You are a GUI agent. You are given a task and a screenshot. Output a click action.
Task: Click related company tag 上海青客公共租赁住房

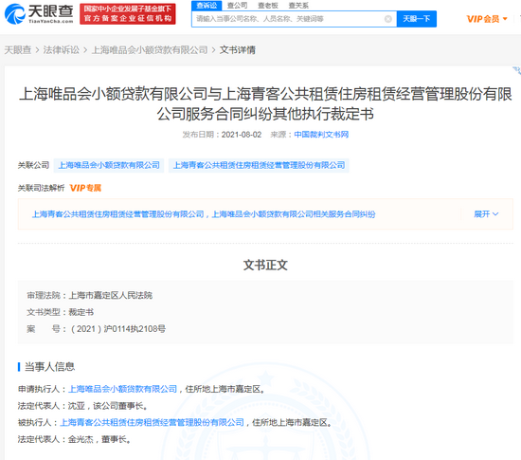[259, 165]
